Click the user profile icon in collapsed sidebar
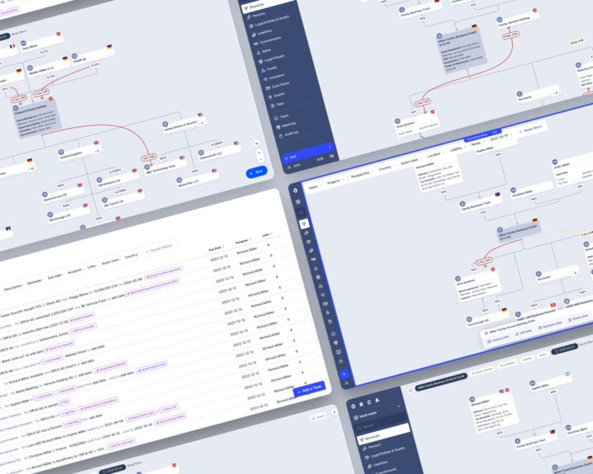The height and width of the screenshot is (474, 593). 346,383
